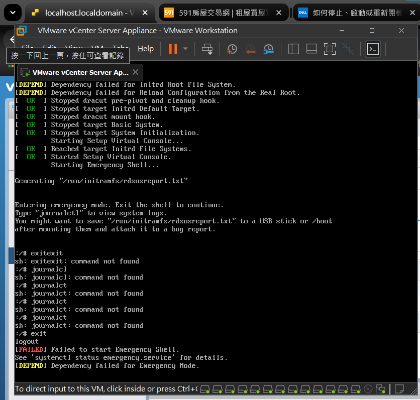Screen dimensions: 420x400
Task: Open the message log icon in status bar
Action: click(399, 389)
